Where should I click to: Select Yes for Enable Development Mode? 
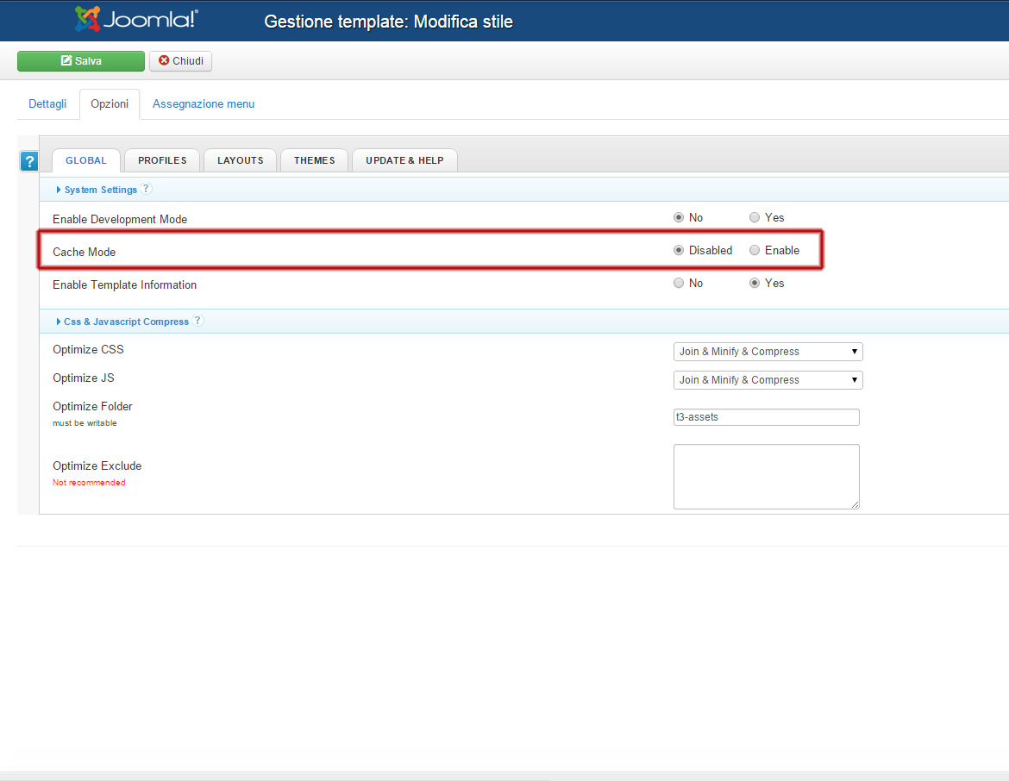(755, 218)
